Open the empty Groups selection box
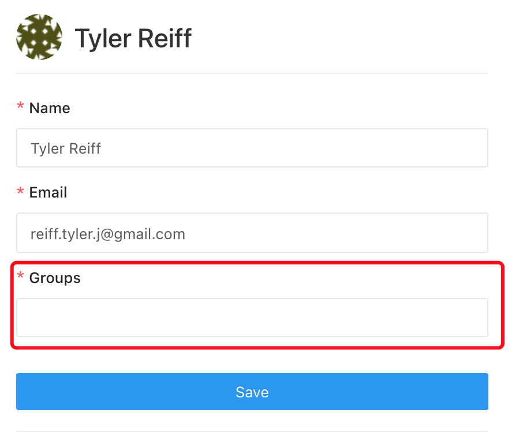This screenshot has width=523, height=432. click(x=252, y=318)
